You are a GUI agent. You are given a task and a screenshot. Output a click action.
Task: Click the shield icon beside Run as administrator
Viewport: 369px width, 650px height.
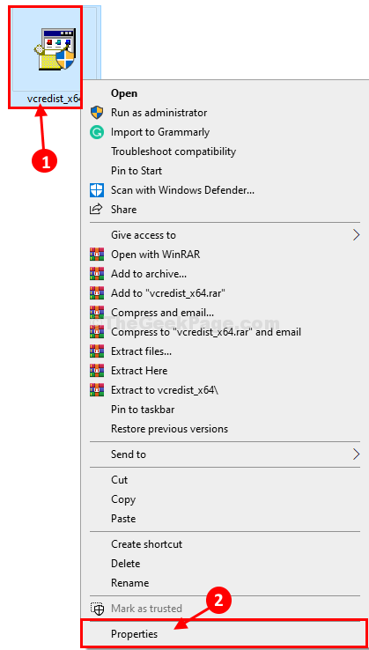(x=97, y=113)
